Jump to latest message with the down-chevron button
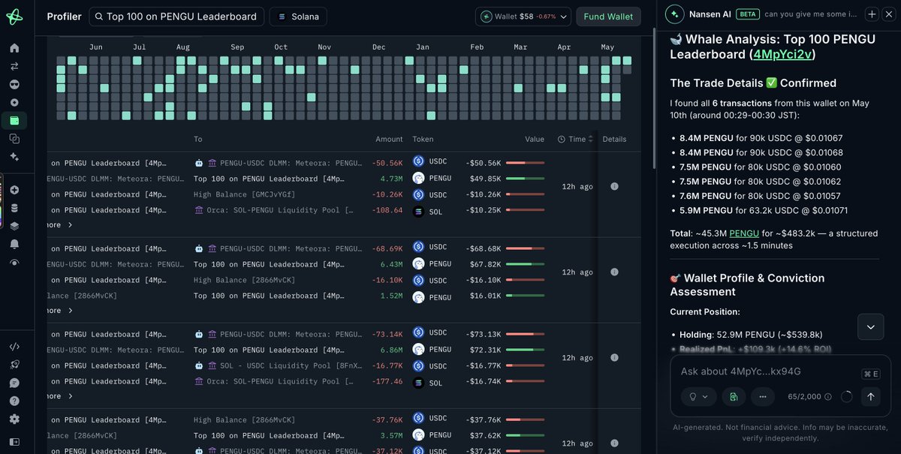The width and height of the screenshot is (901, 454). tap(870, 326)
